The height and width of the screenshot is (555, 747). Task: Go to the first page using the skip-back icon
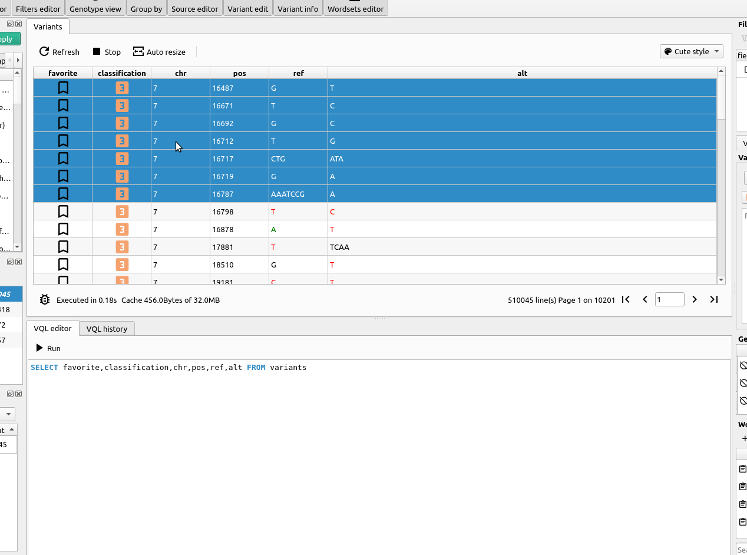click(626, 299)
